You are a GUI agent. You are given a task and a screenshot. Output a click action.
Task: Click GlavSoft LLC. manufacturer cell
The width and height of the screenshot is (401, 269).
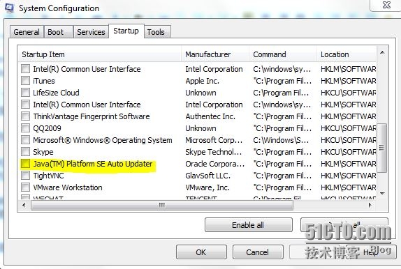coord(207,176)
